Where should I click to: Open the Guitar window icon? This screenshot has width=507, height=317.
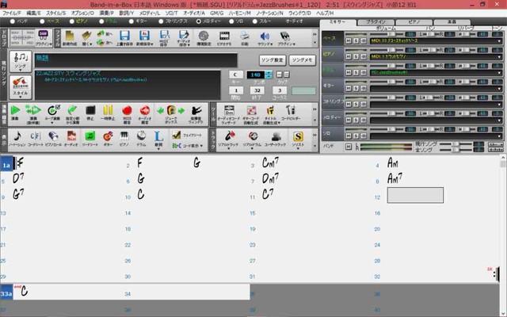coord(108,136)
